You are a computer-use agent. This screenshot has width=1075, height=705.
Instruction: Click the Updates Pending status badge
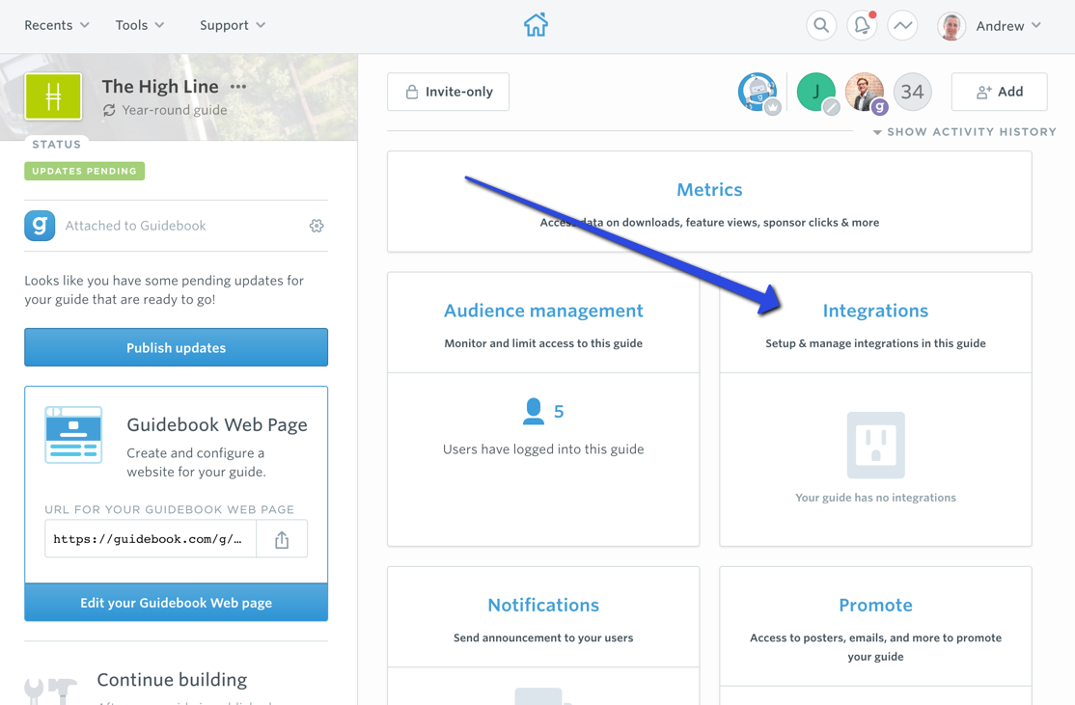pos(84,172)
